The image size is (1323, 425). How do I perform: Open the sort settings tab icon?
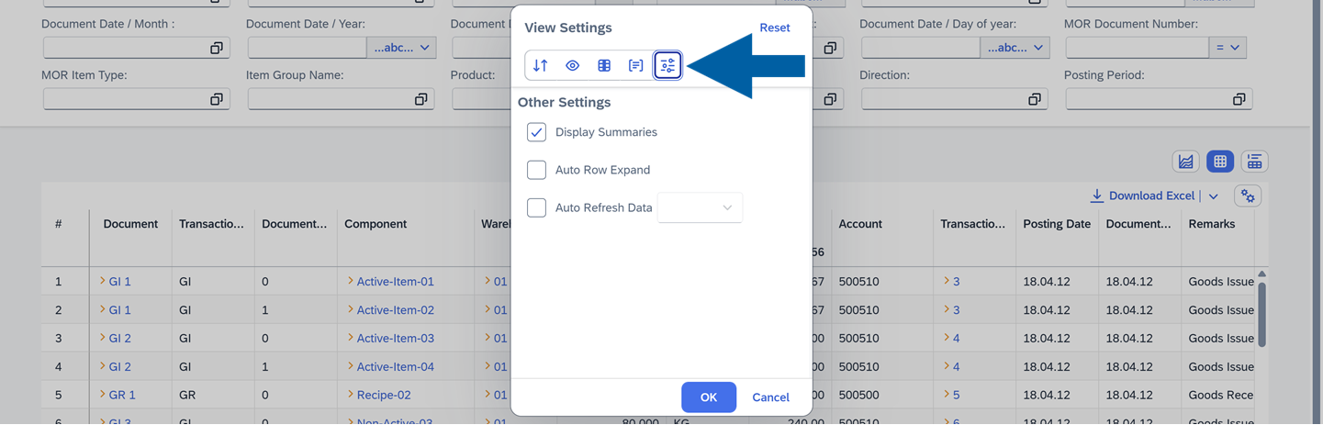click(540, 65)
